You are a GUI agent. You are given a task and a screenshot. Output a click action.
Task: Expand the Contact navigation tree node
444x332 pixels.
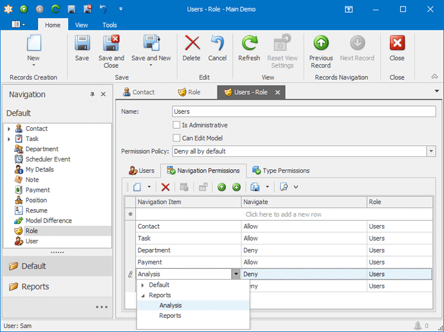click(9, 129)
